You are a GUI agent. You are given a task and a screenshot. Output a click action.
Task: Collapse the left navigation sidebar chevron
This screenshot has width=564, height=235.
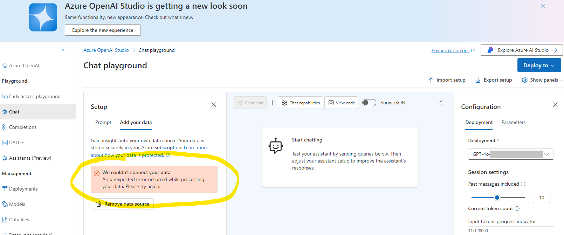tap(63, 50)
